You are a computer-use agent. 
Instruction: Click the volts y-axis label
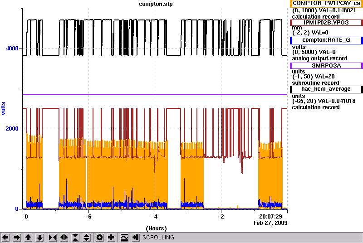tap(3, 108)
